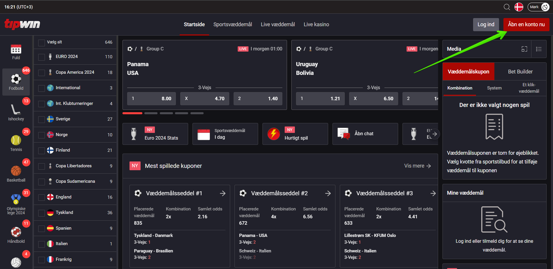The image size is (553, 269).
Task: Open the Italien league row
Action: (75, 244)
